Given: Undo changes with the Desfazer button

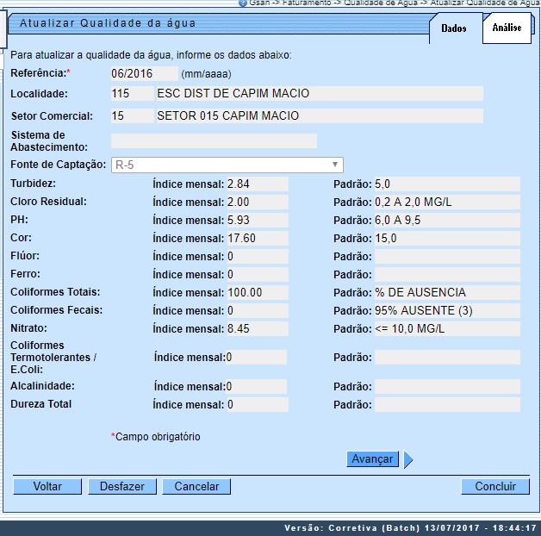Looking at the screenshot, I should click(122, 487).
